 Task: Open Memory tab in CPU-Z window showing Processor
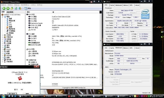126,5
